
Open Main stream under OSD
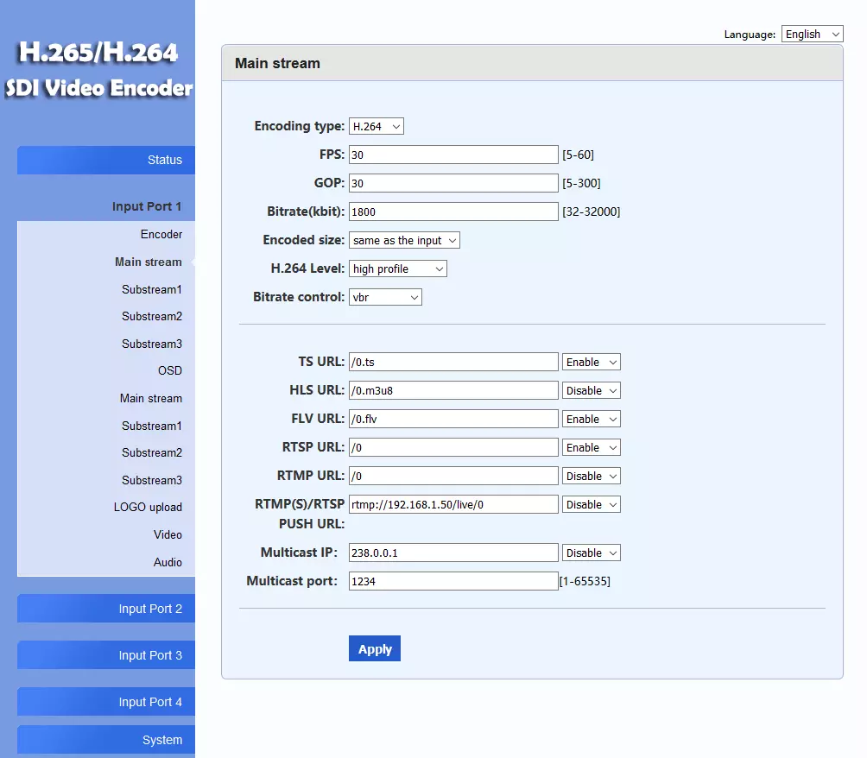[151, 398]
